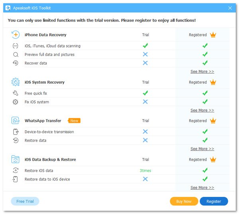The image size is (239, 214).
Task: Click the trial X mark for Preview full data
Action: [x=145, y=54]
